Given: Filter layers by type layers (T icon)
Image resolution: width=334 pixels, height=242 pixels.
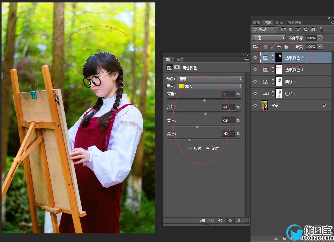Looking at the screenshot, I should [x=298, y=29].
